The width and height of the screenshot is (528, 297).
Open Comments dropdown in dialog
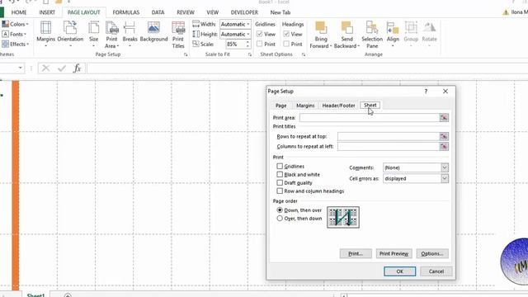coord(445,167)
